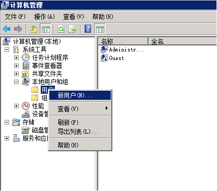Select the 共享文件夹 tree item
This screenshot has width=217, height=191.
[47, 74]
